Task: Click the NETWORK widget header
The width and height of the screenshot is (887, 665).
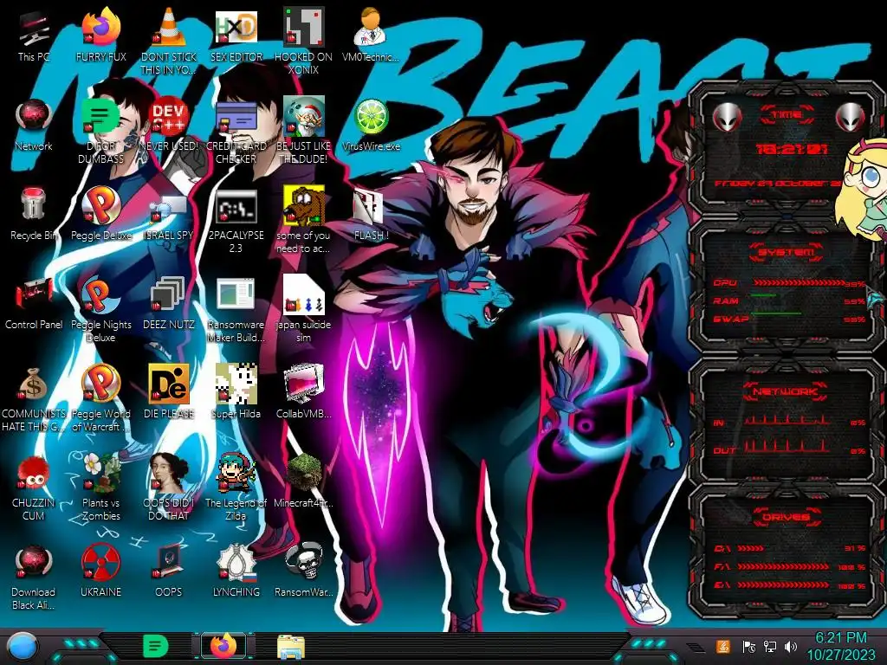Action: point(787,391)
